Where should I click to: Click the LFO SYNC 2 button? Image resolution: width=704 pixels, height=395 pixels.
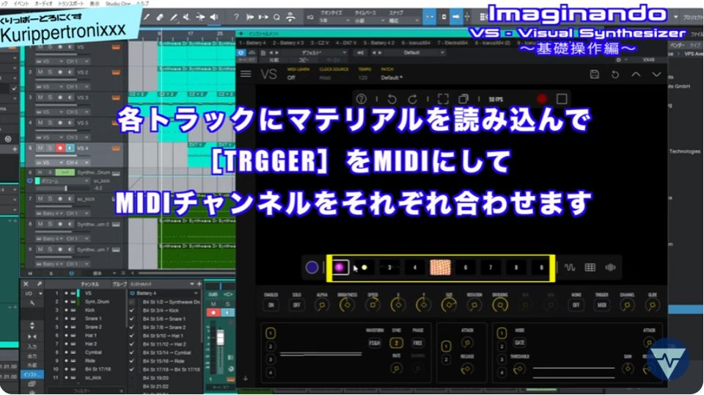pyautogui.click(x=396, y=343)
